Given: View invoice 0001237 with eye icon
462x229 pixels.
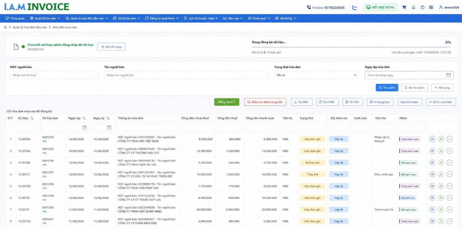Looking at the screenshot, I should (432, 174).
